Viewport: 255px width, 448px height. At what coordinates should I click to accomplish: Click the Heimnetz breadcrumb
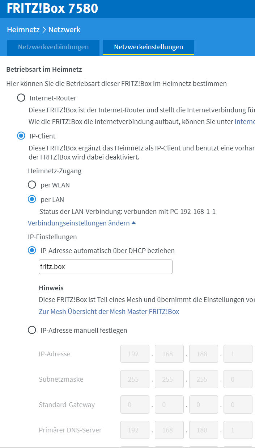click(23, 30)
